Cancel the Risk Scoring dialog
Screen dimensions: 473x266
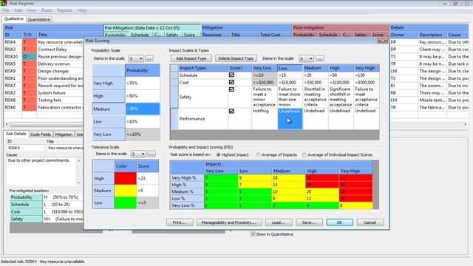pos(370,222)
